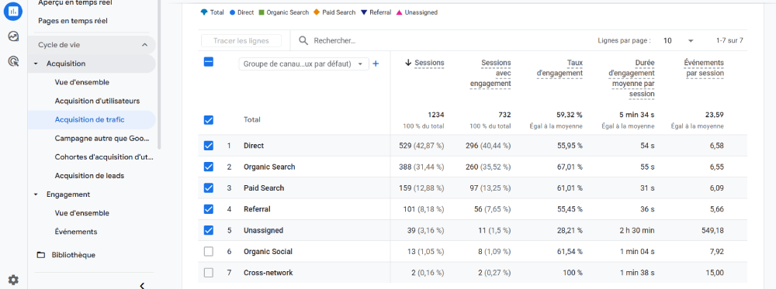This screenshot has height=289, width=776.
Task: Click the sidebar vertical scrollbar
Action: pyautogui.click(x=159, y=74)
